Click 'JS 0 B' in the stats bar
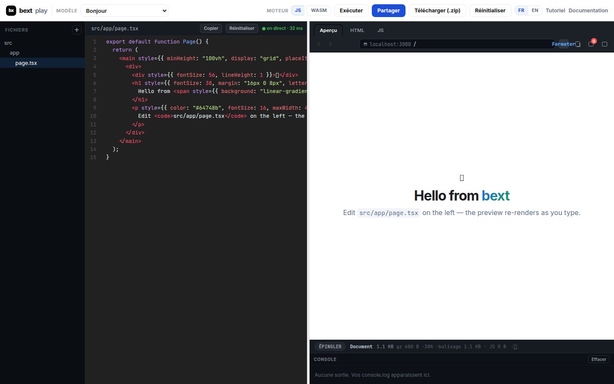This screenshot has width=614, height=384. pyautogui.click(x=498, y=347)
